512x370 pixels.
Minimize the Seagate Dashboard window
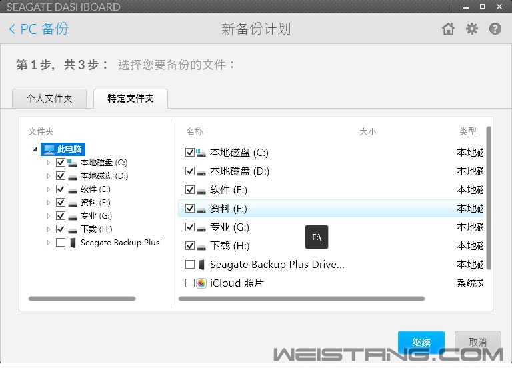pyautogui.click(x=466, y=7)
